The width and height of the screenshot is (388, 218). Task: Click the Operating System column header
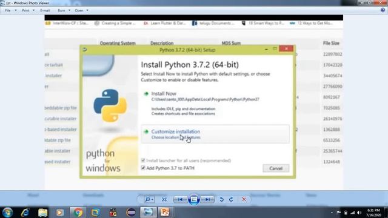click(118, 43)
